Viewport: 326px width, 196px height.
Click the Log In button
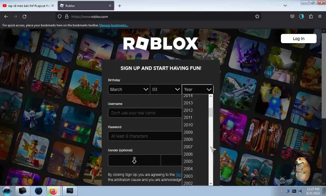[x=299, y=39]
